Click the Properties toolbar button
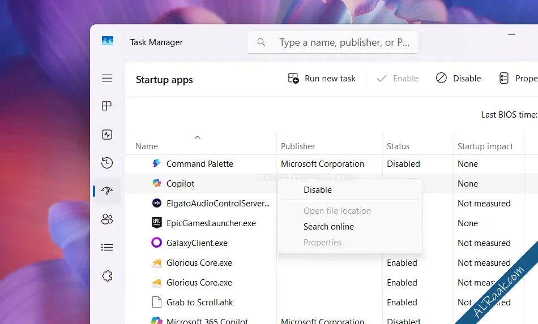 point(518,79)
